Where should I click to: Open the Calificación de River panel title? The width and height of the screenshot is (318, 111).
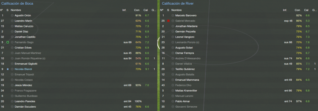pos(178,4)
